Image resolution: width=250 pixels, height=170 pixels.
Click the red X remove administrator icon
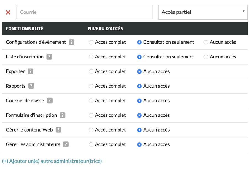(8, 12)
